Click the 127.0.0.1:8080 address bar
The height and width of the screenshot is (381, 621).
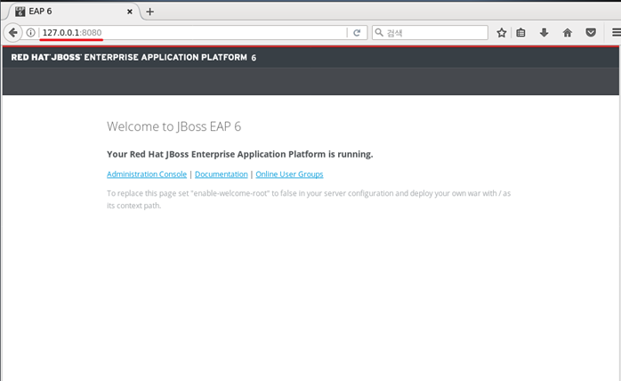click(191, 33)
